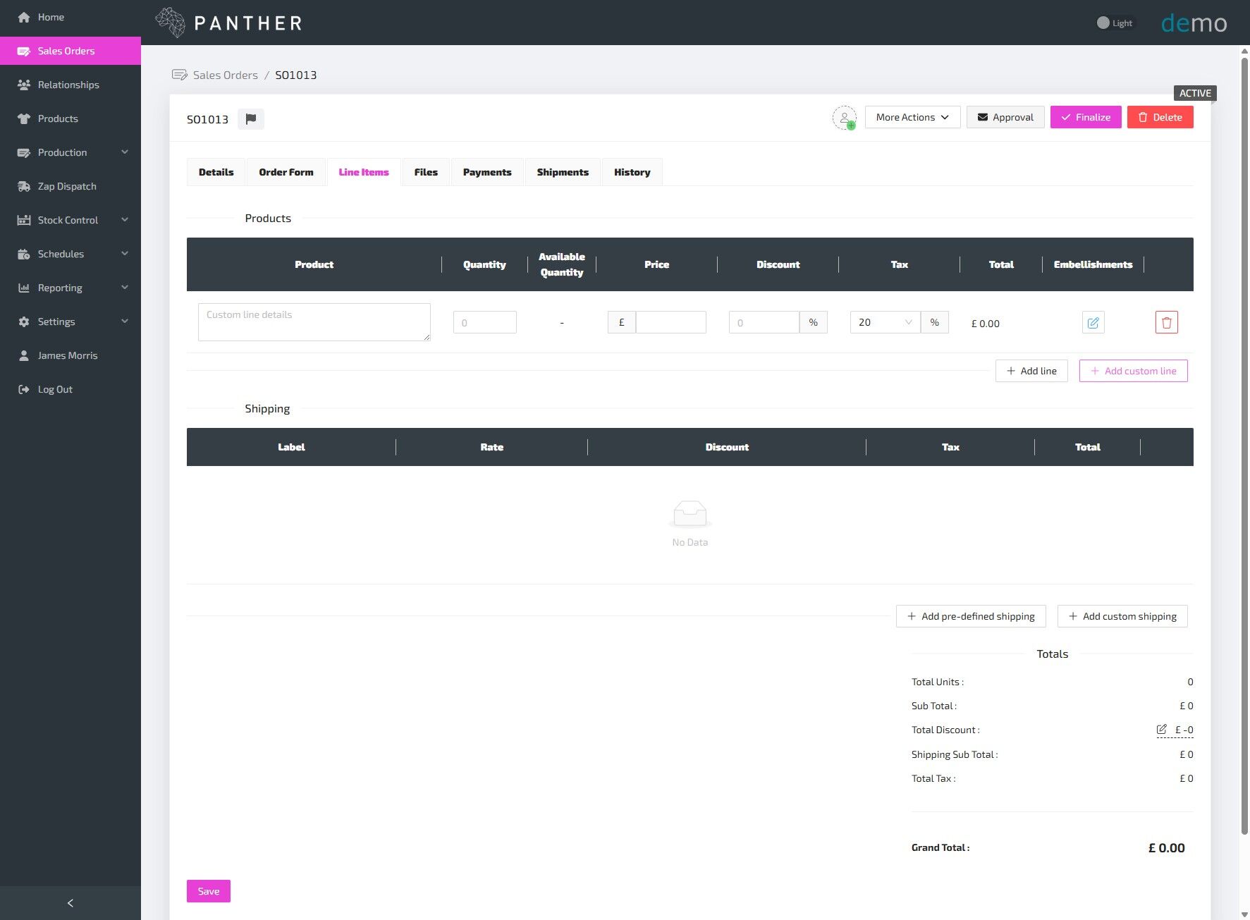Expand the Schedules submenu chevron
The height and width of the screenshot is (920, 1250).
click(x=125, y=254)
